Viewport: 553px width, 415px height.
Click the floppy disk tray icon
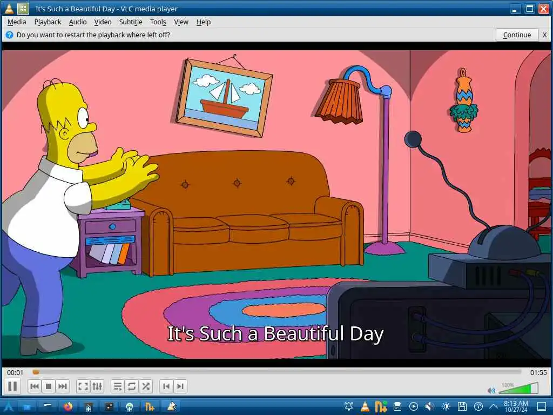pyautogui.click(x=462, y=406)
